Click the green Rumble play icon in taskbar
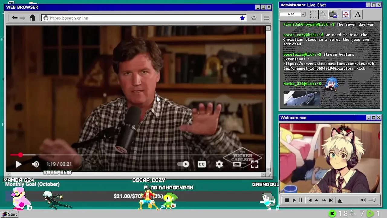Screen dimensions: 387x218 [370, 214]
